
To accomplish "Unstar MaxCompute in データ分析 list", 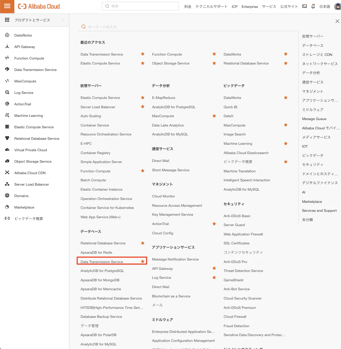I will (214, 116).
